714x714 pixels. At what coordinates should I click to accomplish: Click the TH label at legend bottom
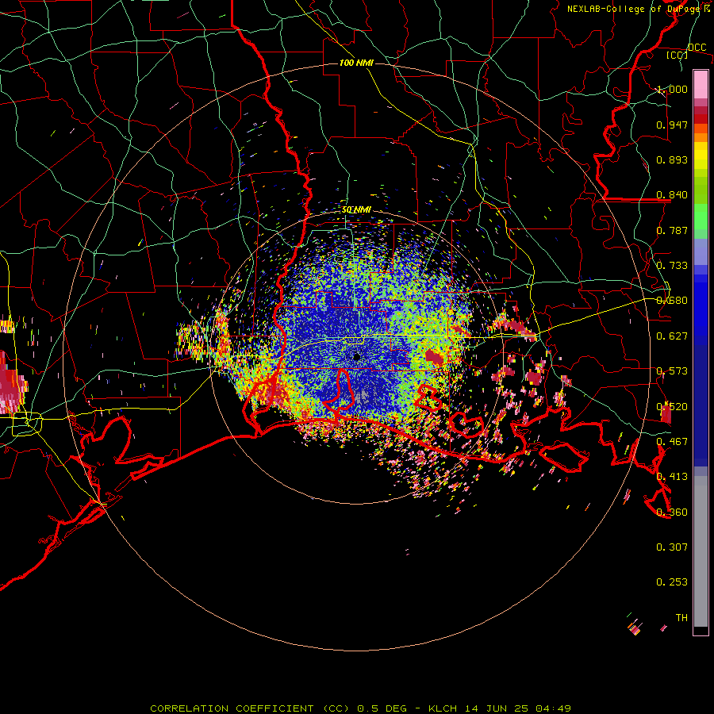tap(681, 618)
